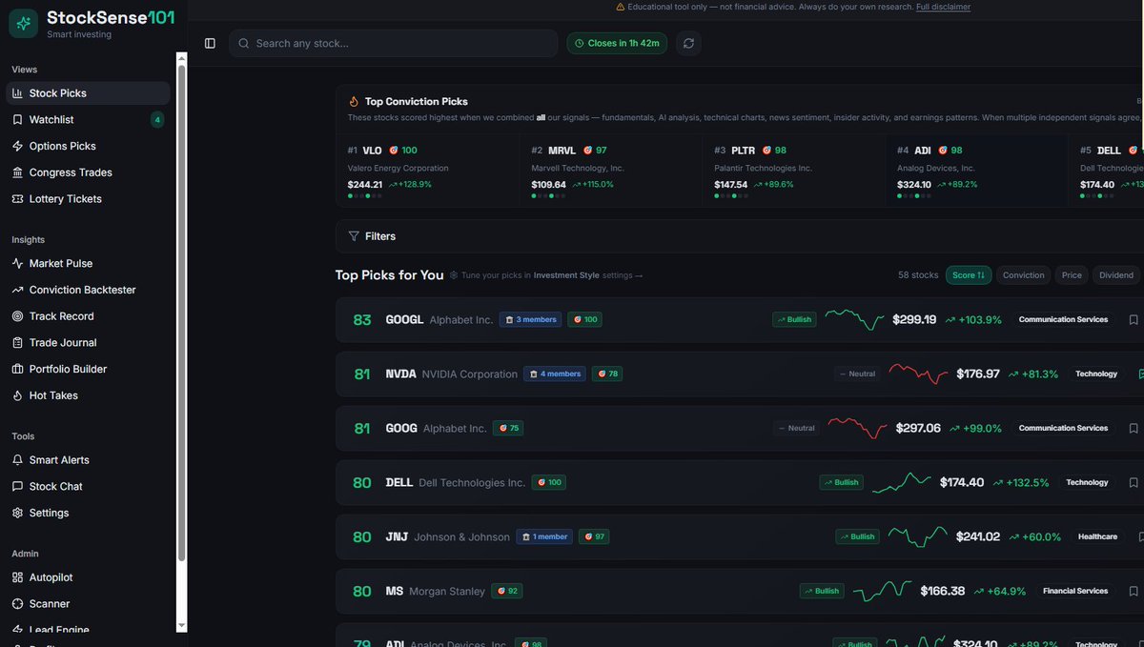This screenshot has height=647, width=1144.
Task: Open the Watchlist view
Action: (88, 120)
